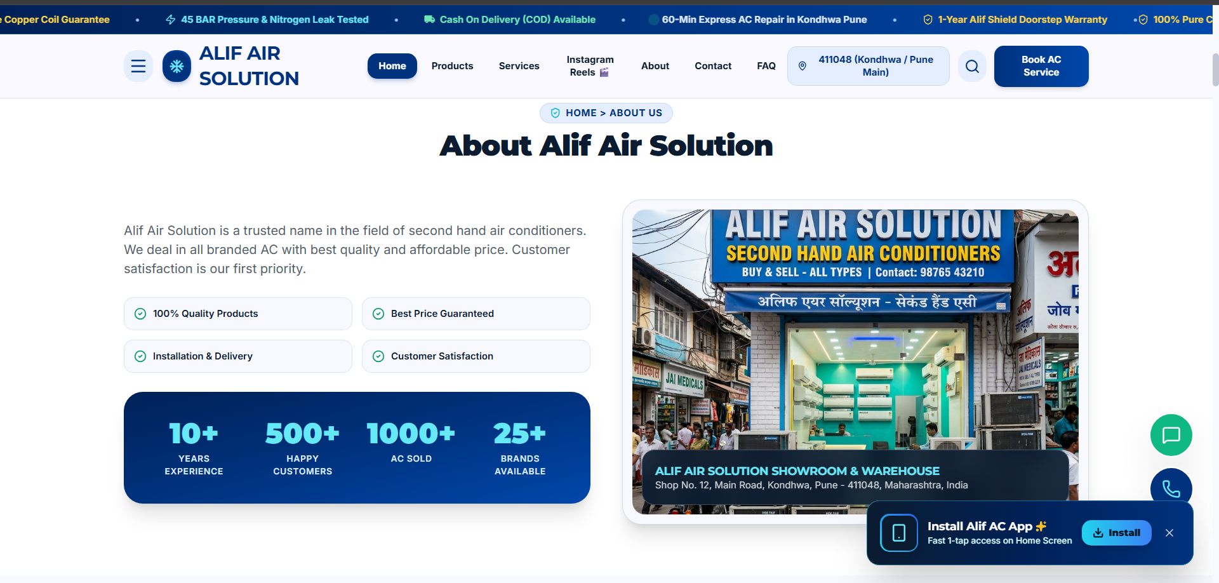
Task: Select the Best Price Guaranteed item
Action: point(476,314)
